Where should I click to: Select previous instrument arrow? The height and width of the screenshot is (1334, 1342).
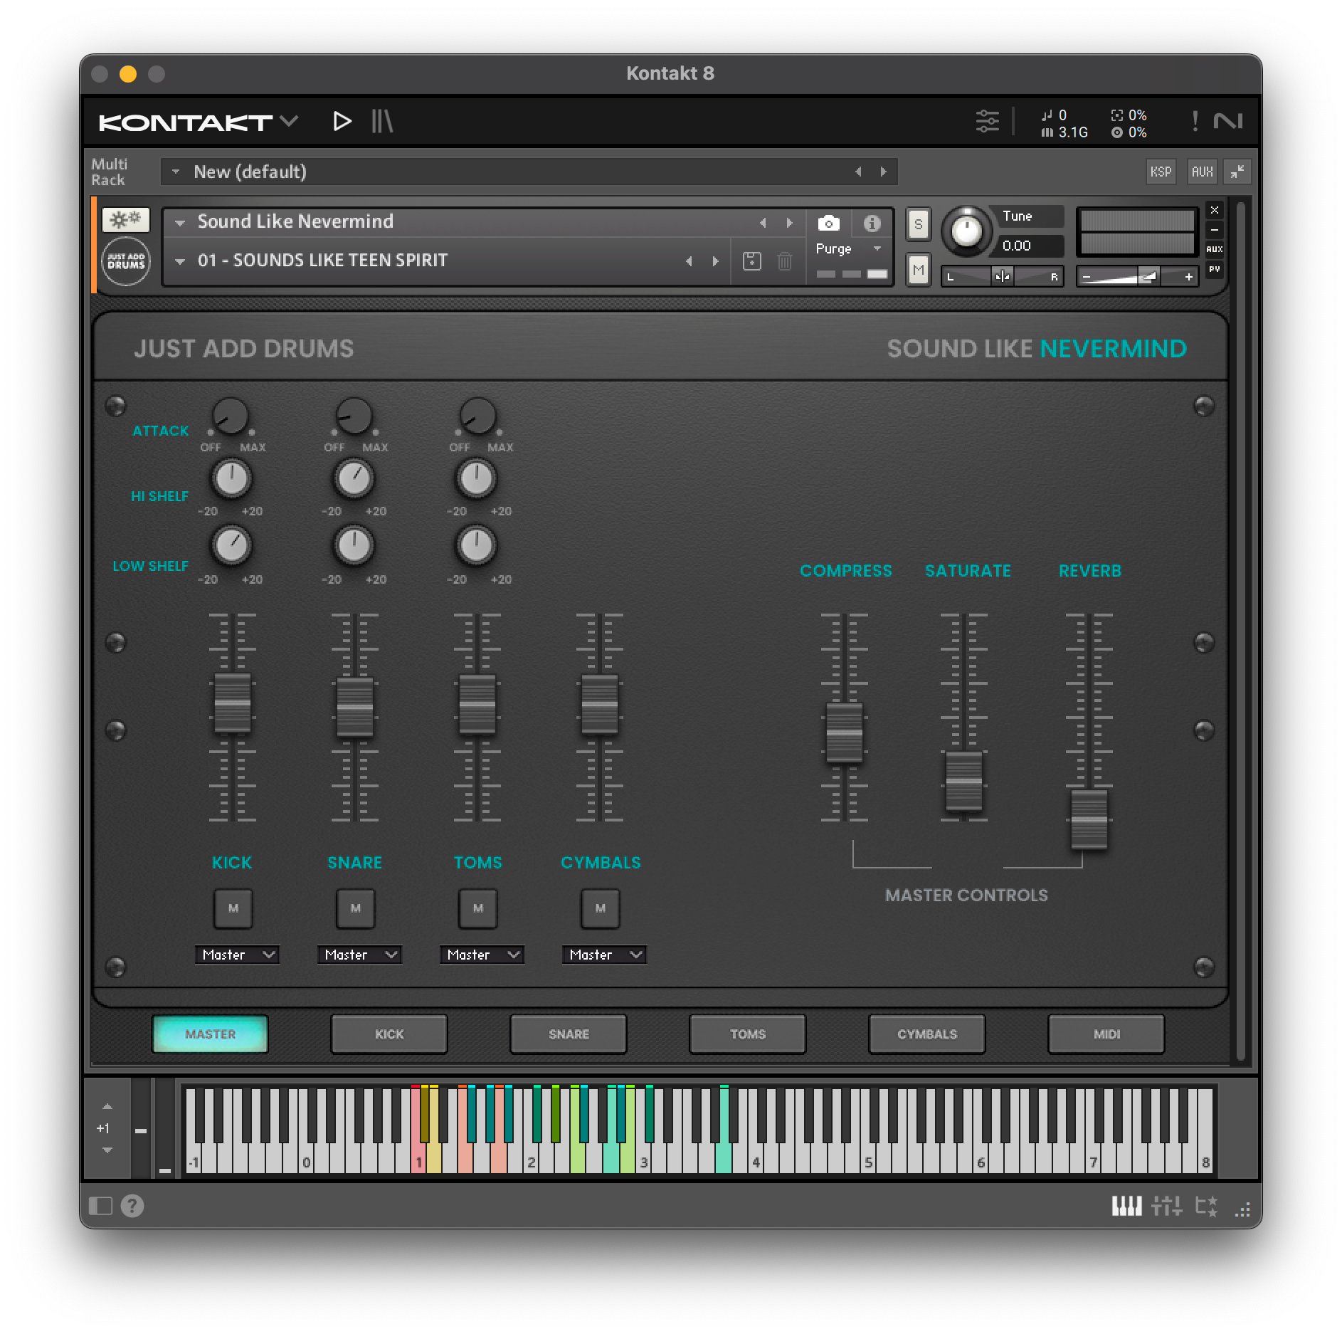tap(763, 223)
